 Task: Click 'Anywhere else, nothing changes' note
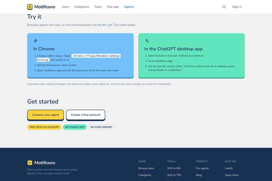pos(99,84)
